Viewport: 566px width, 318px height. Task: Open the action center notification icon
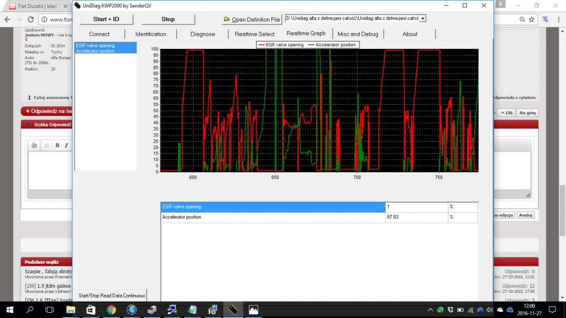(x=552, y=310)
